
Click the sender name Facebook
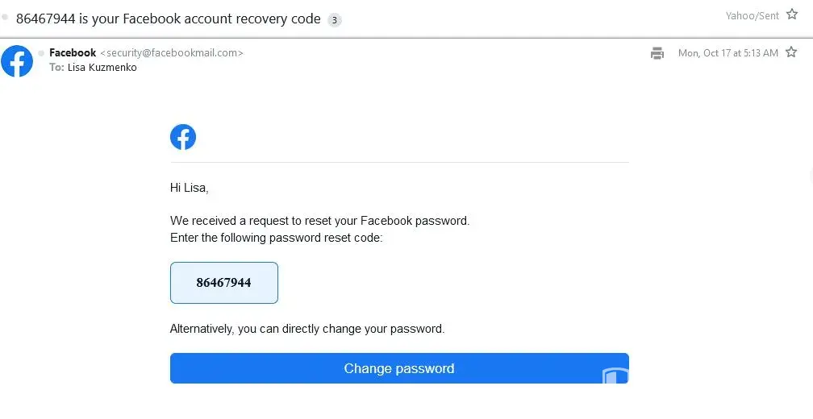73,53
